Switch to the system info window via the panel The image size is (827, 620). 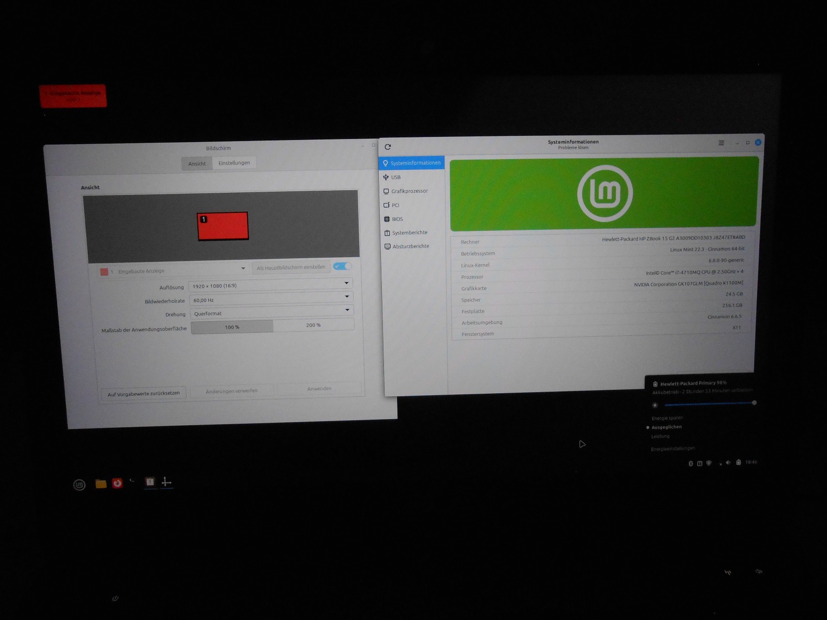tap(150, 482)
